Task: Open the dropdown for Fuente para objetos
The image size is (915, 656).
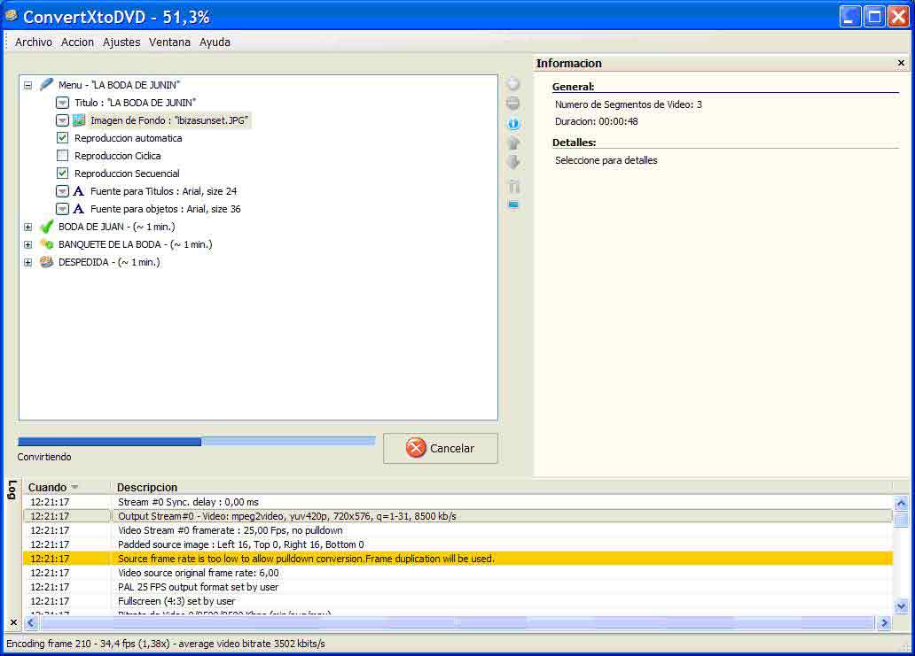Action: tap(62, 209)
